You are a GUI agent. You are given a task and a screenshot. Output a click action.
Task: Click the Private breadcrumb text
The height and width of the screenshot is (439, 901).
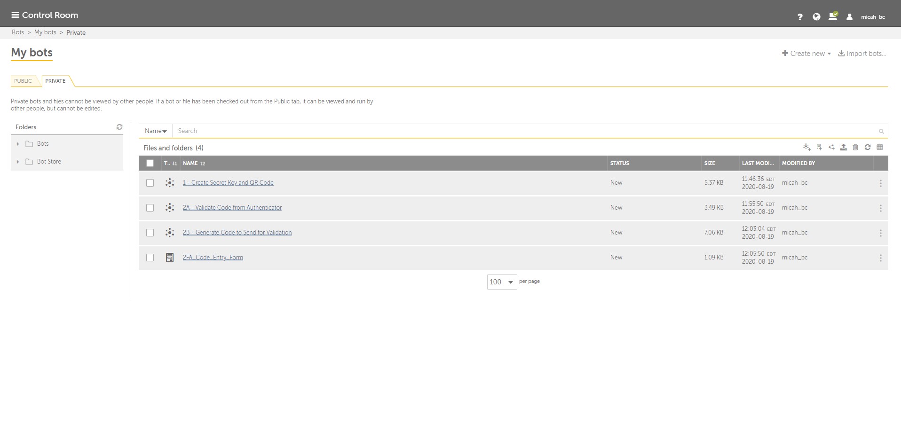pos(76,33)
